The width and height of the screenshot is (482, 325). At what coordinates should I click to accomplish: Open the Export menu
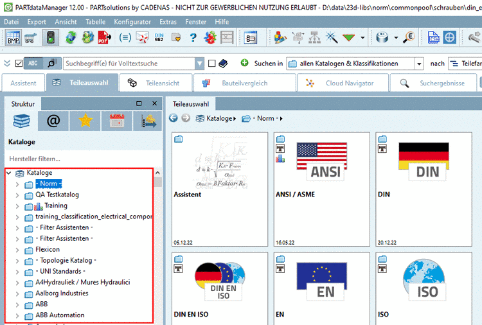tap(37, 22)
